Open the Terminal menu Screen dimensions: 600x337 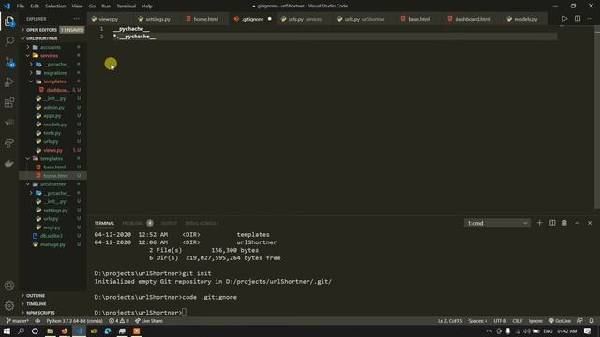coord(126,7)
